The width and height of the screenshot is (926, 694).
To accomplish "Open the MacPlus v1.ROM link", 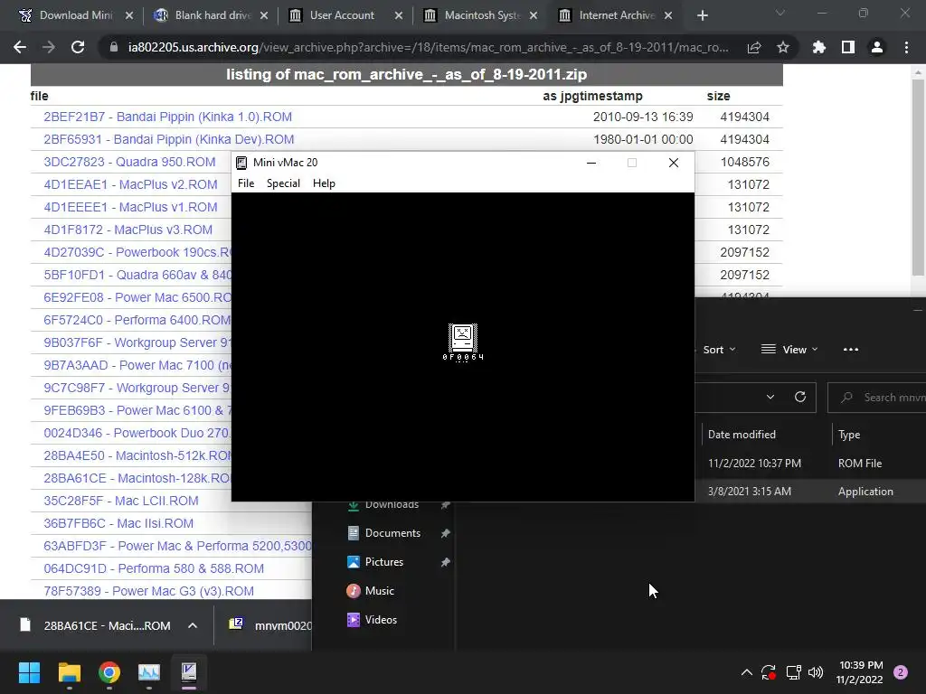I will 130,207.
